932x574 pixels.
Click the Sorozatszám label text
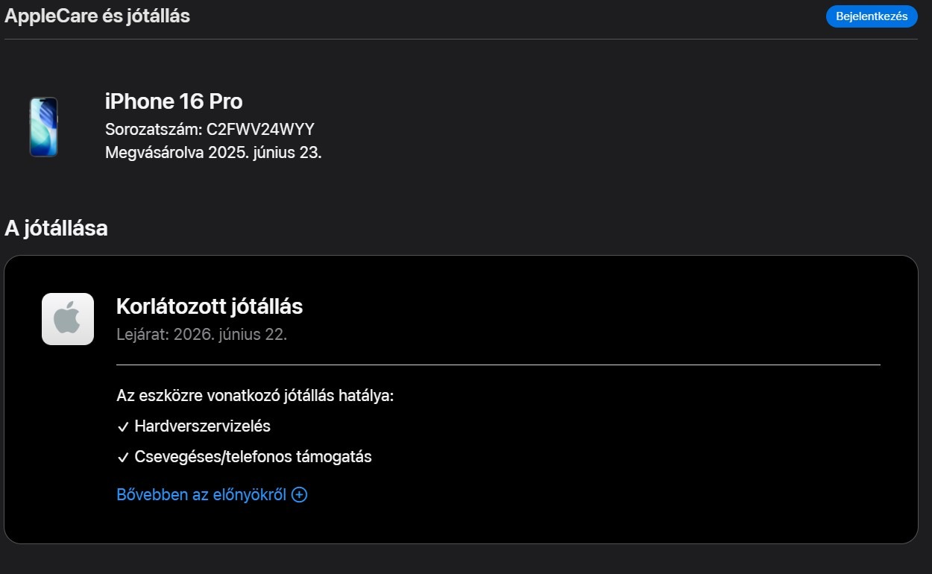point(153,129)
